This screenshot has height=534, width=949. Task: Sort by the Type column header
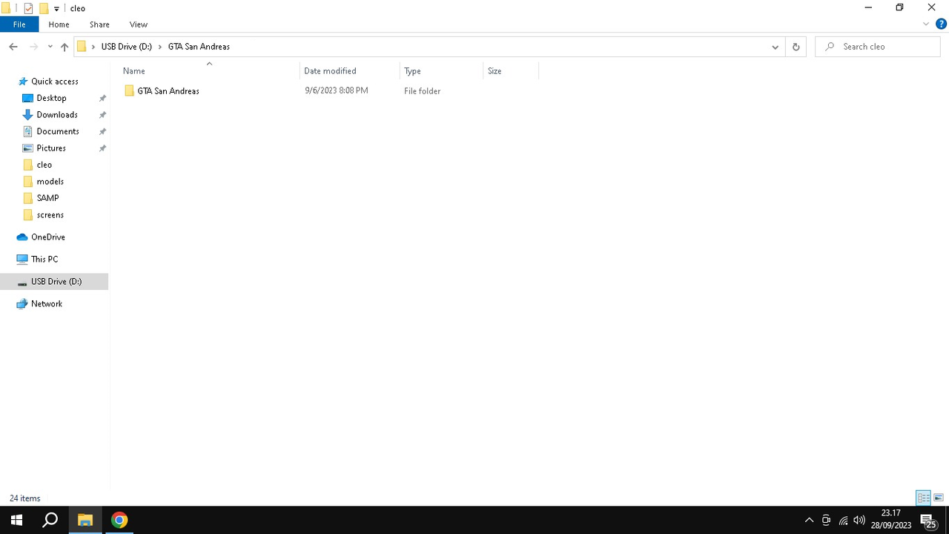[412, 71]
